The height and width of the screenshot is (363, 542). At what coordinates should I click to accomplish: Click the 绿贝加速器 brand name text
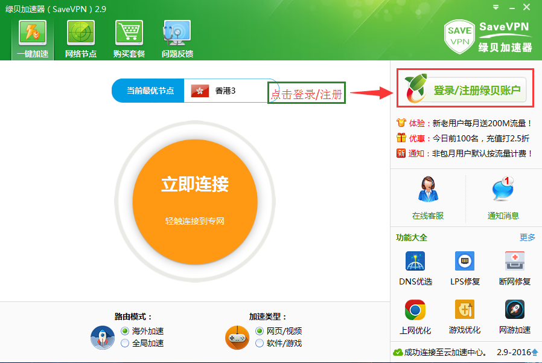(505, 47)
